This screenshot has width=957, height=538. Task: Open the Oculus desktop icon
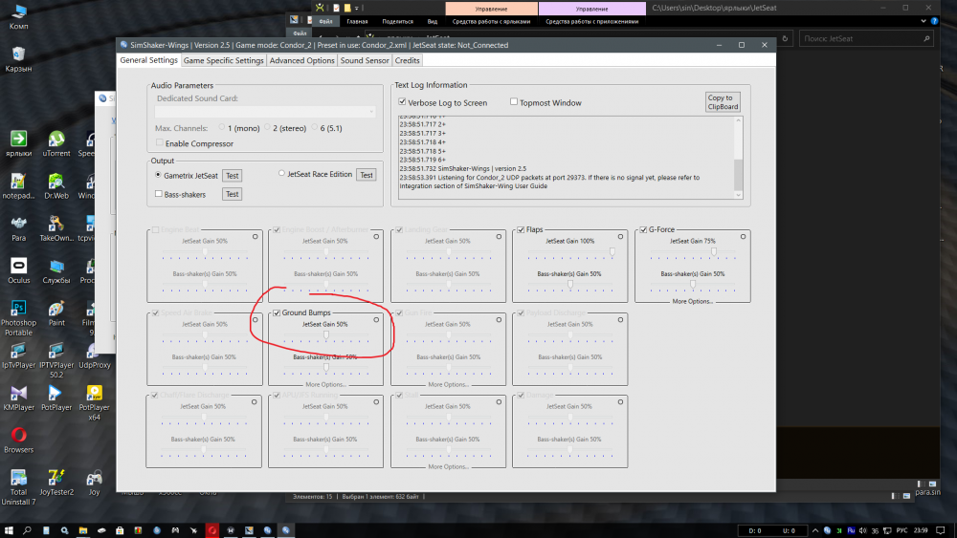click(18, 270)
